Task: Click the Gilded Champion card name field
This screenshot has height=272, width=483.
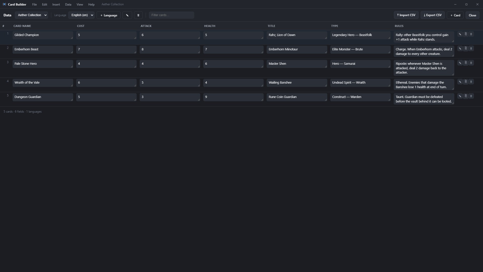Action: [43, 35]
